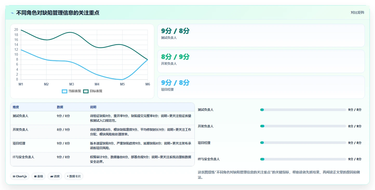The width and height of the screenshot is (375, 190).
Task: Click the M1 axis label
Action: (21, 84)
